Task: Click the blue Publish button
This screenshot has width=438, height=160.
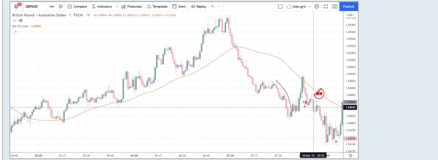Action: tap(349, 6)
